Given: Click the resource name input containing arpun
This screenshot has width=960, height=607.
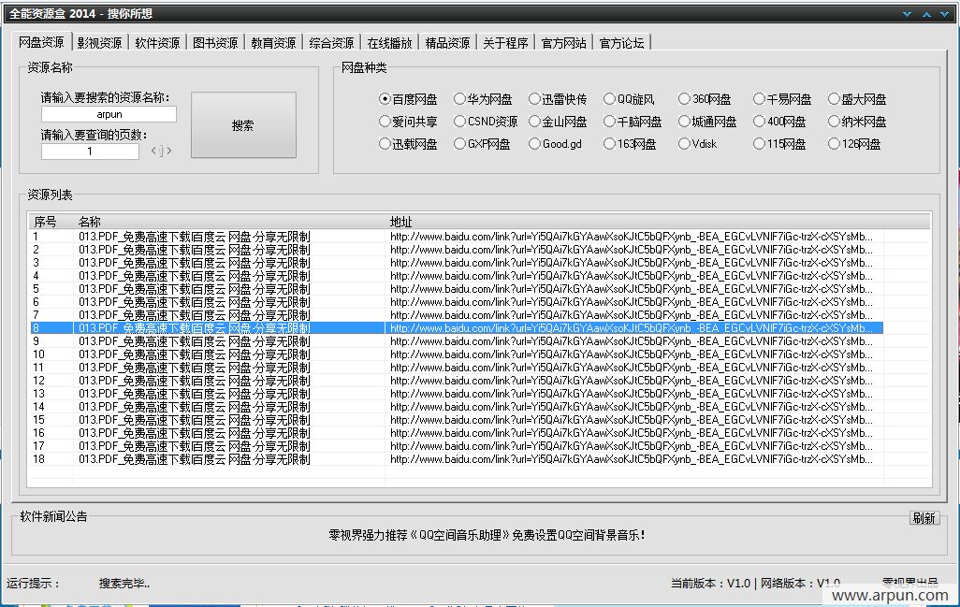Looking at the screenshot, I should pyautogui.click(x=107, y=114).
